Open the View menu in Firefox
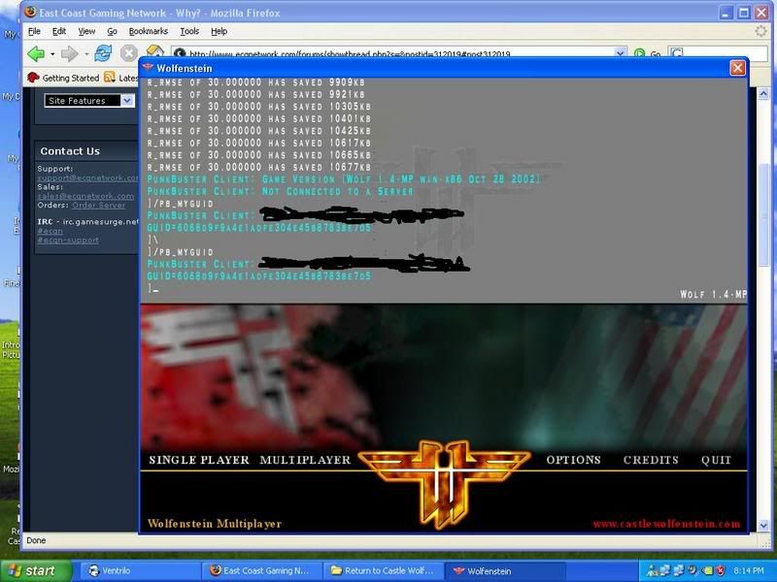 [x=86, y=31]
